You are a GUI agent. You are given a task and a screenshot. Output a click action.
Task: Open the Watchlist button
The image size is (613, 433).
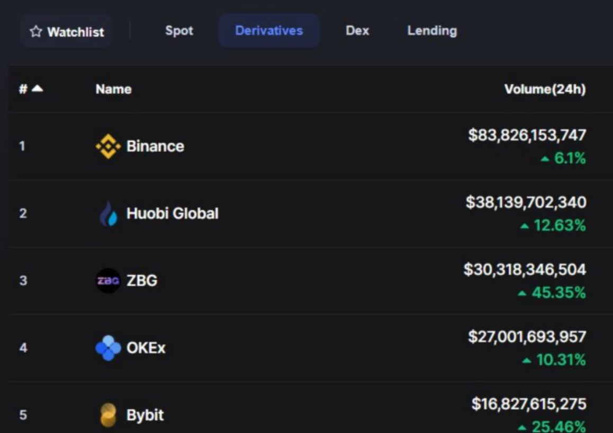[x=67, y=31]
